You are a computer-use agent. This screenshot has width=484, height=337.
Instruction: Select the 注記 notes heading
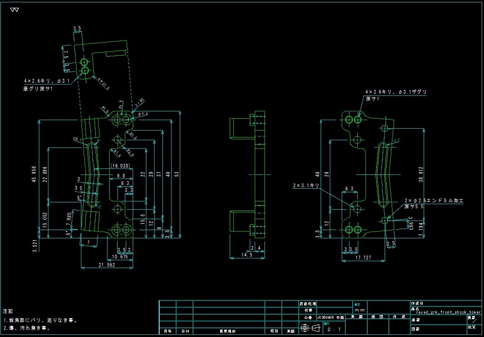pyautogui.click(x=8, y=311)
